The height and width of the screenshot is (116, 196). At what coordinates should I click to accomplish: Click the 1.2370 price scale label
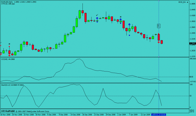193,56
